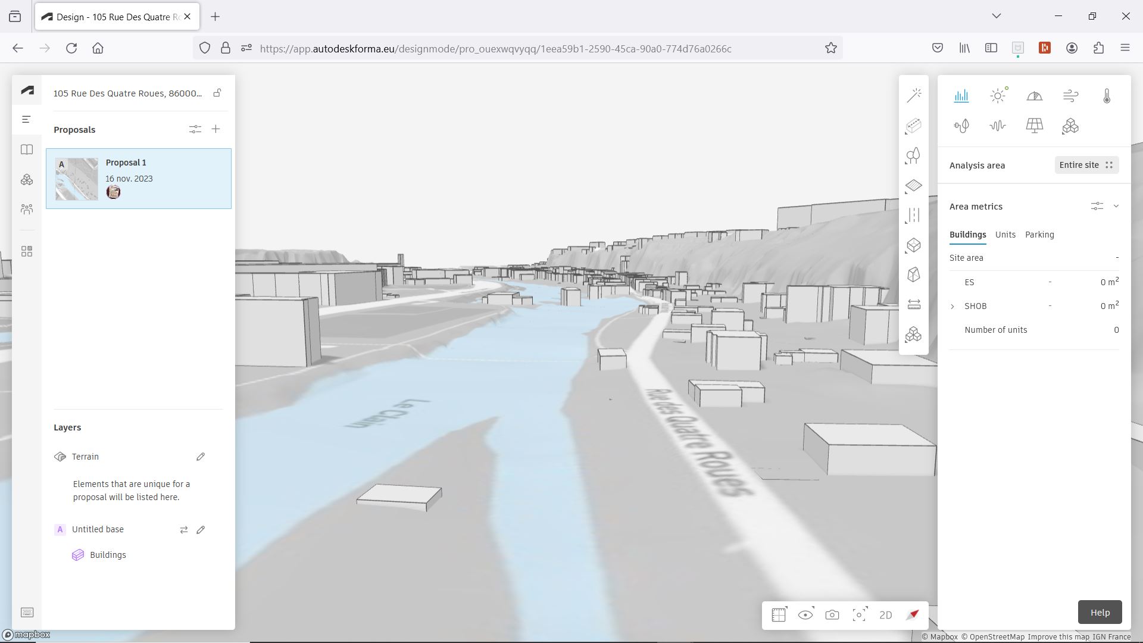Open the Noise analysis waveform icon
The height and width of the screenshot is (643, 1143).
[998, 126]
